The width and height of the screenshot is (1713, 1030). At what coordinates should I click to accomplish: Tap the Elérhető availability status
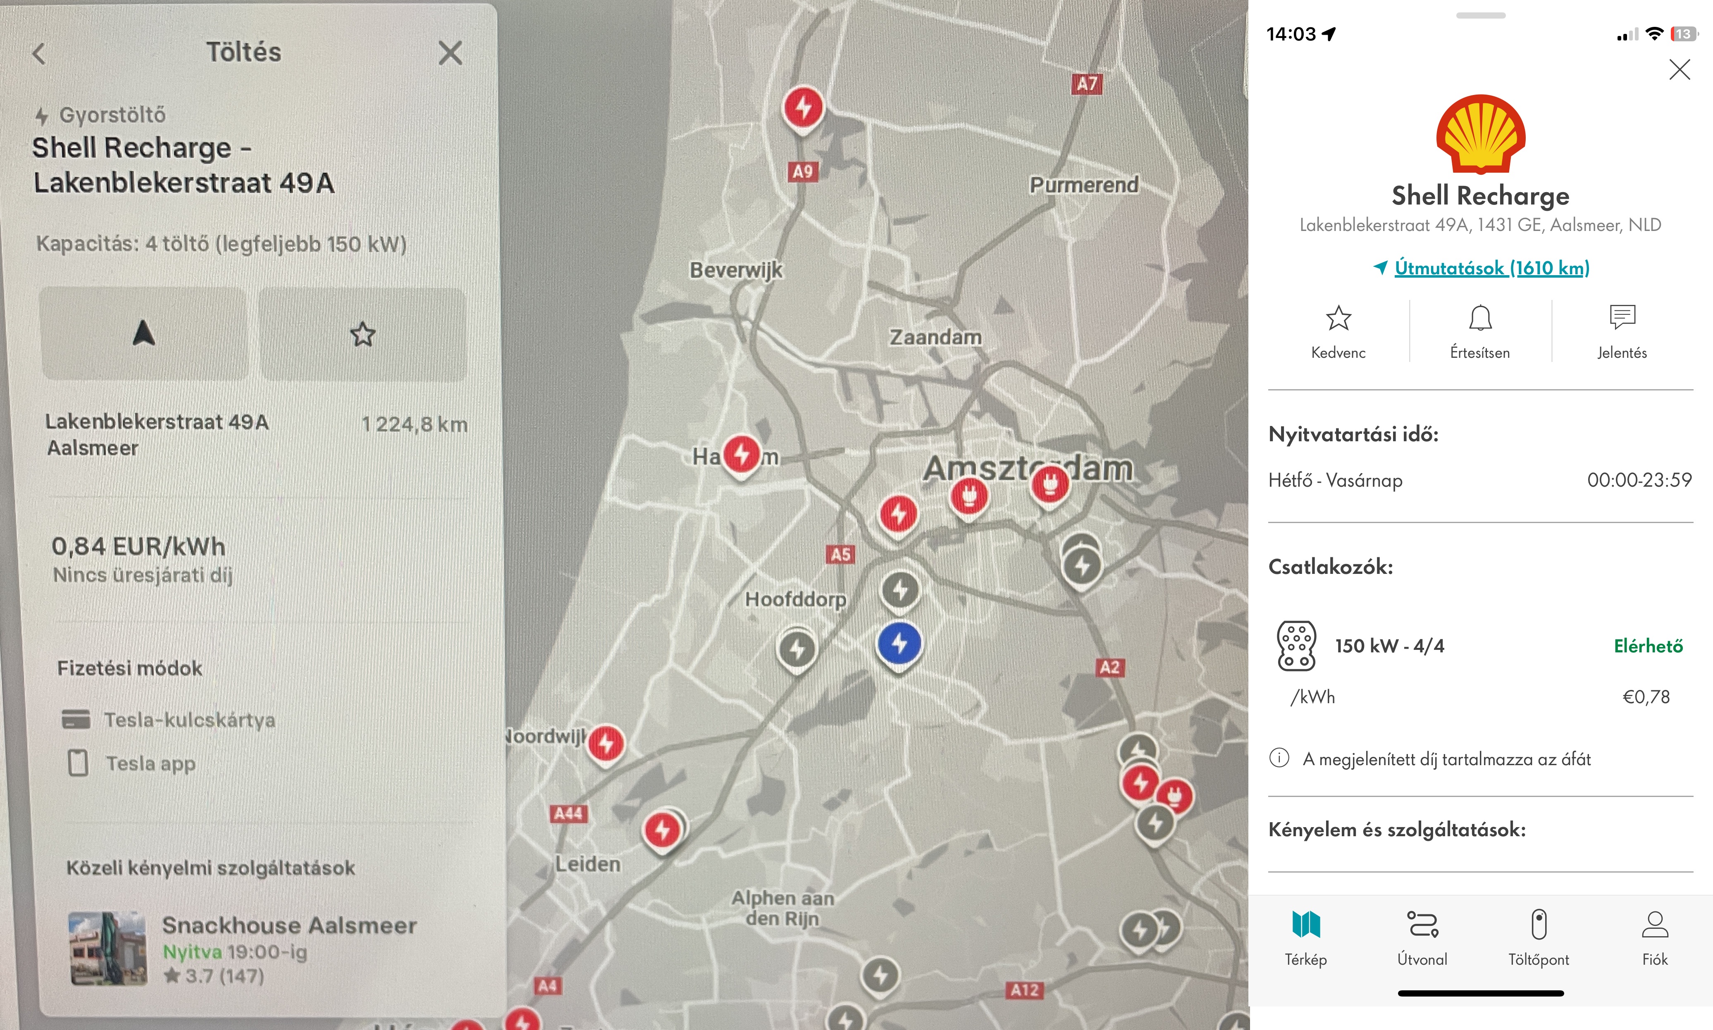click(1648, 646)
